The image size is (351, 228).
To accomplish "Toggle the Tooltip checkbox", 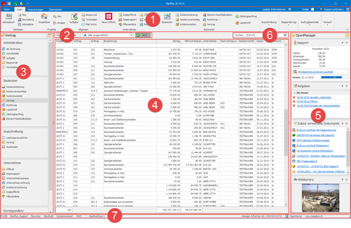I will click(312, 9).
